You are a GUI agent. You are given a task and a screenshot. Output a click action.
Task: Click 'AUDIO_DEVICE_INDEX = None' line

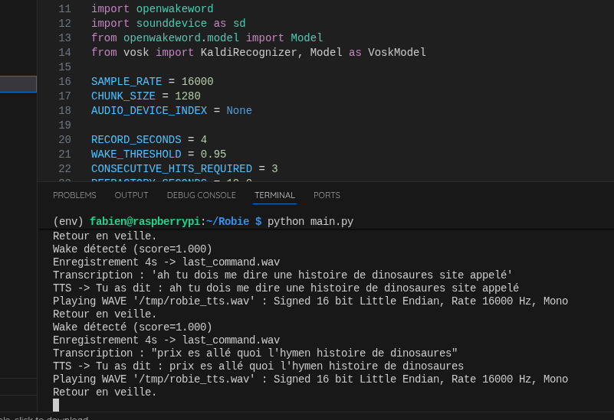pyautogui.click(x=172, y=111)
